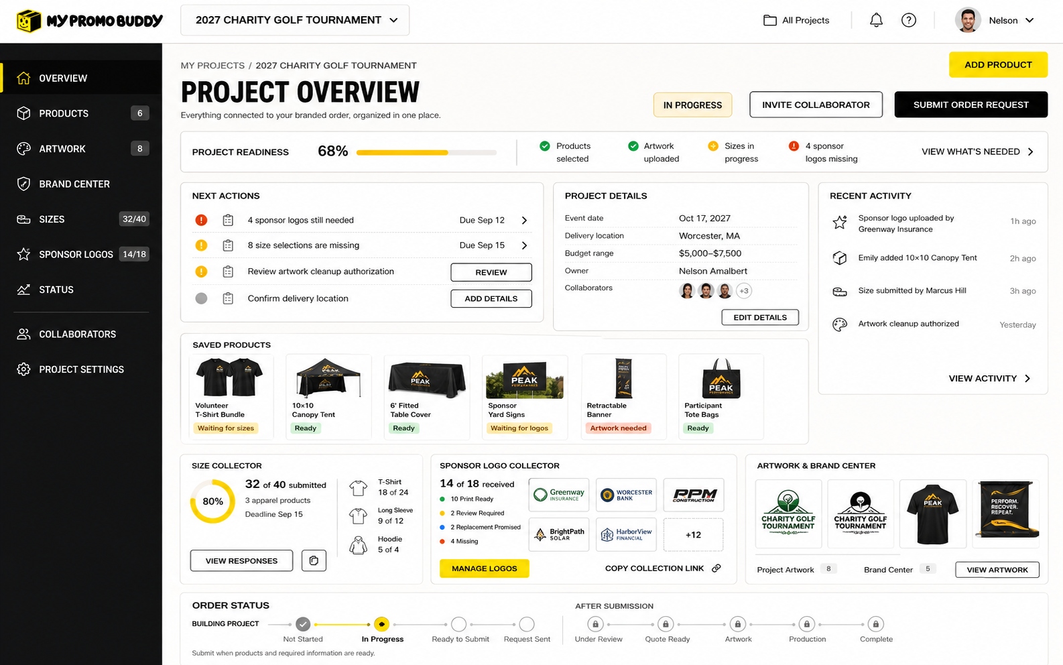Click the PPM Construction sponsor logo
This screenshot has height=665, width=1063.
[694, 495]
